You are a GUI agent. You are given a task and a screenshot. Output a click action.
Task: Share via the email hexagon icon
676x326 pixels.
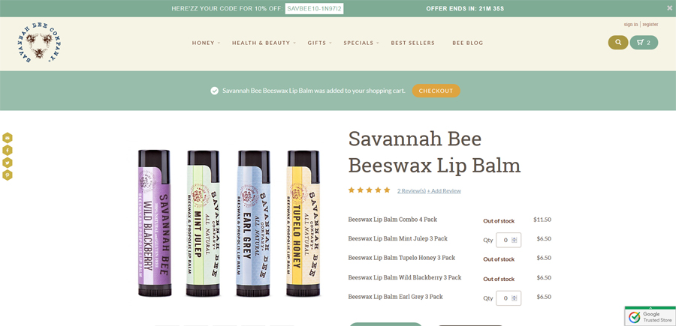click(8, 138)
